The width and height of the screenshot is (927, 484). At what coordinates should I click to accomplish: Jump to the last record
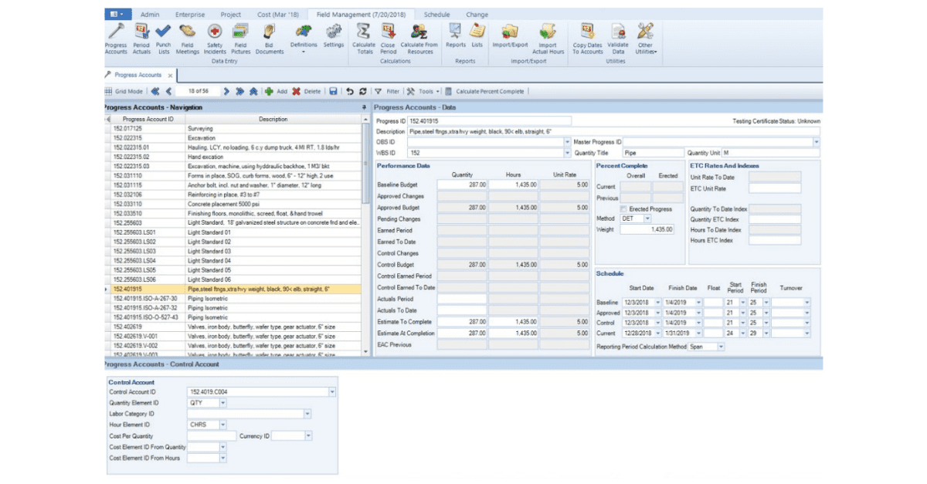point(239,91)
